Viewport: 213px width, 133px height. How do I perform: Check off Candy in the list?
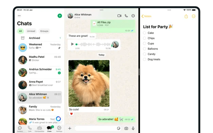[x=145, y=54]
